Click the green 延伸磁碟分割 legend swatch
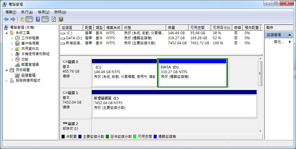 tap(107, 137)
